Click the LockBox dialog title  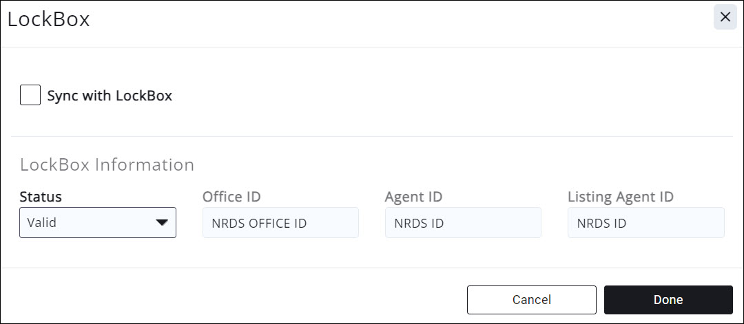click(x=49, y=19)
